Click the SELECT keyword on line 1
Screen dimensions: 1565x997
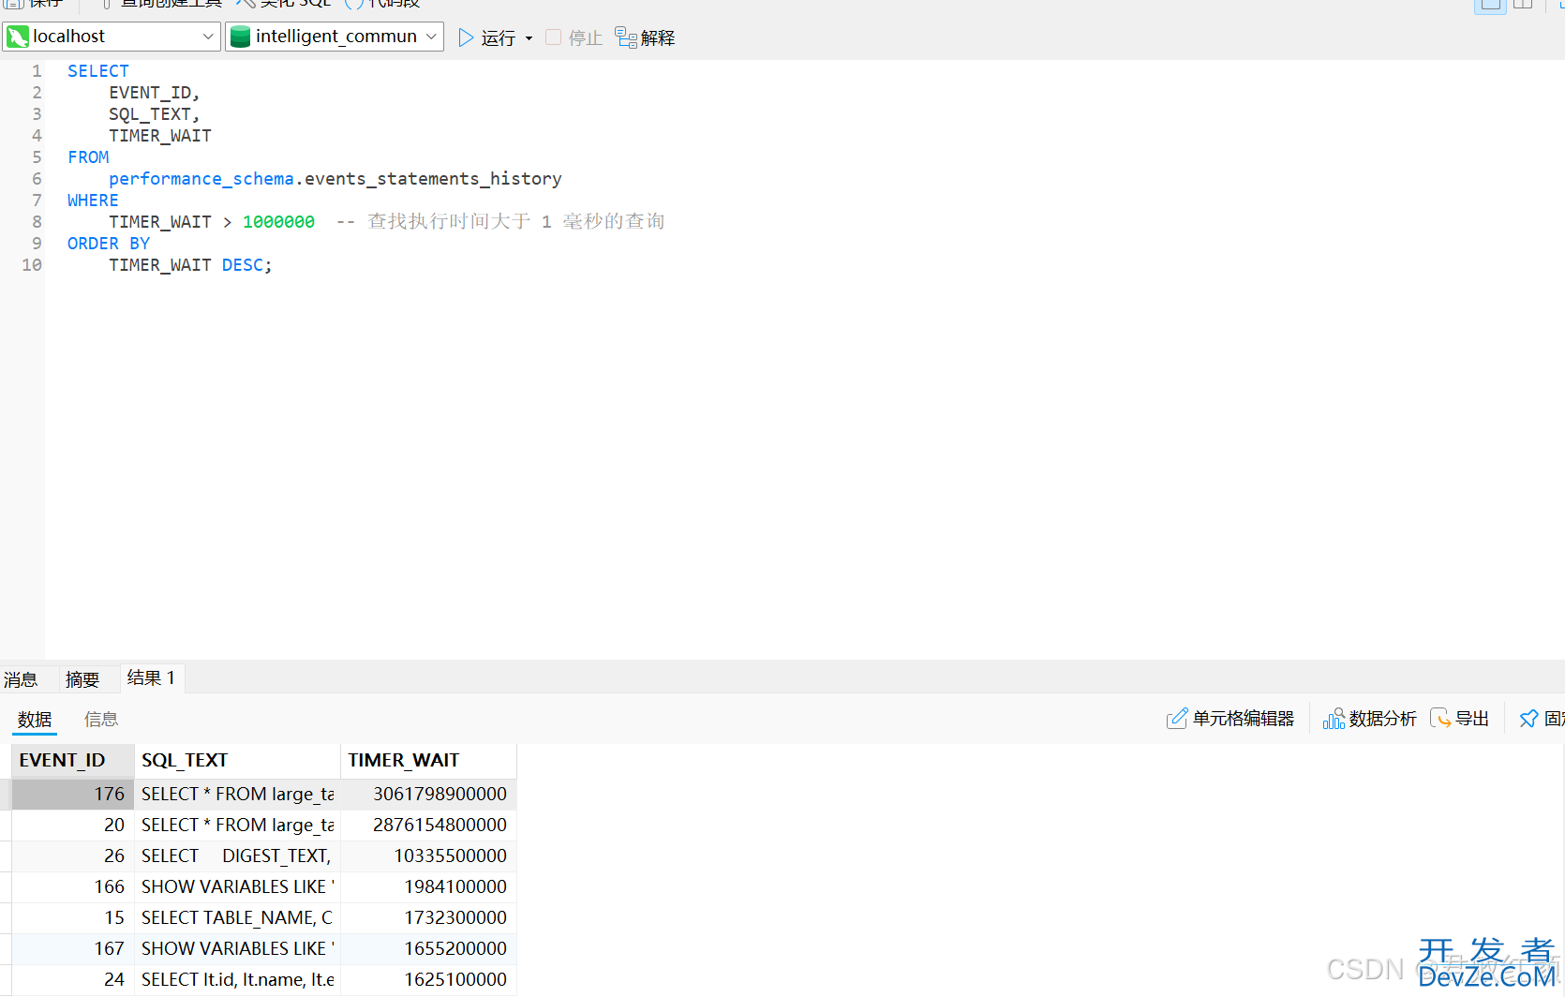point(98,71)
